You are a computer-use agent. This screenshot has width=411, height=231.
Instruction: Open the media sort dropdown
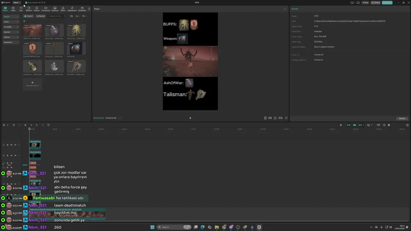click(78, 16)
